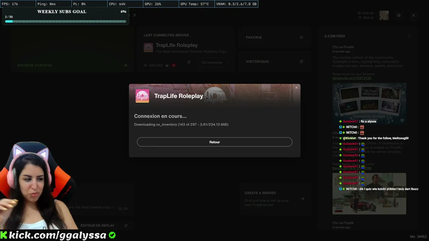This screenshot has height=241, width=429.
Task: Click the kick.com/ggalyssa channel banner
Action: click(58, 235)
